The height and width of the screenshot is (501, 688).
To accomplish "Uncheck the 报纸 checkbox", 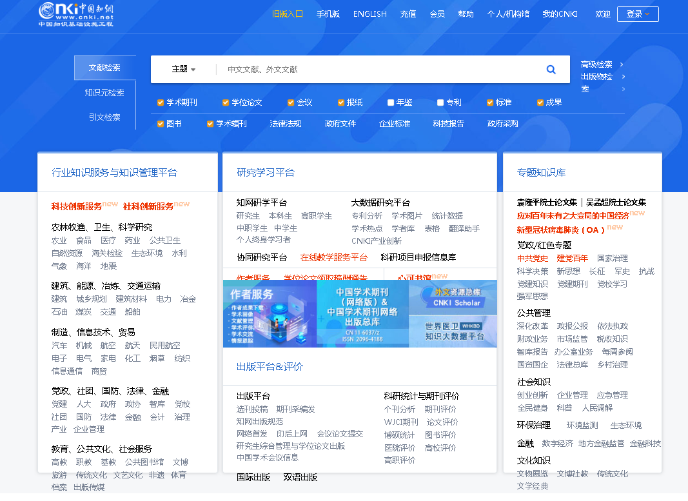I will [x=341, y=103].
